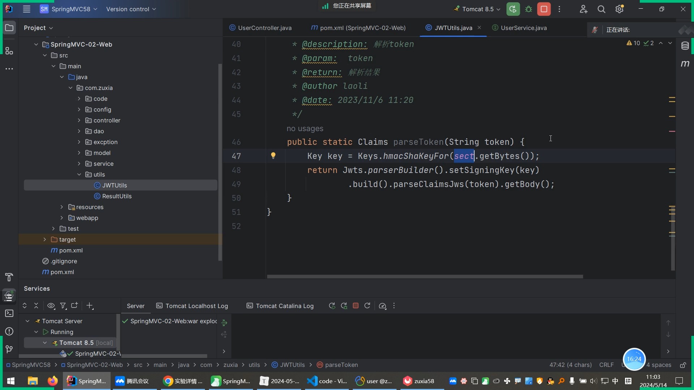
Task: Click CRLF line separator in status bar
Action: click(606, 365)
